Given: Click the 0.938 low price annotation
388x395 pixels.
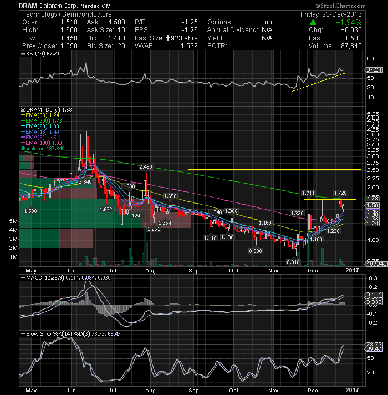Looking at the screenshot, I should coord(256,251).
